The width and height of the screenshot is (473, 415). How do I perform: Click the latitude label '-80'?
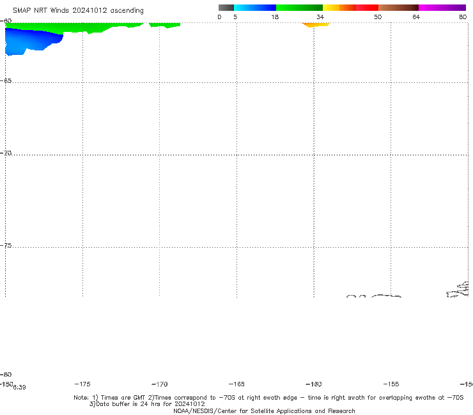6,374
